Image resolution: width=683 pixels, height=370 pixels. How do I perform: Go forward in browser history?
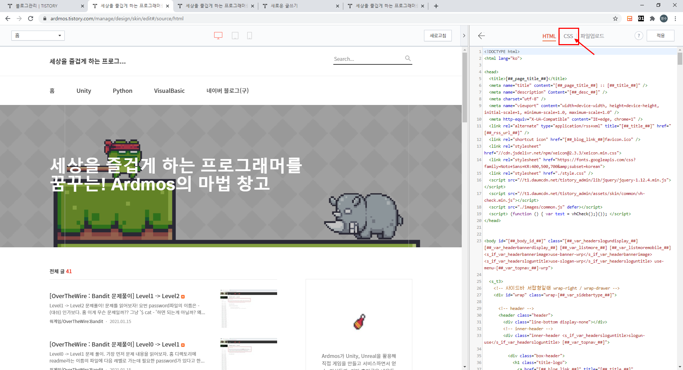19,18
